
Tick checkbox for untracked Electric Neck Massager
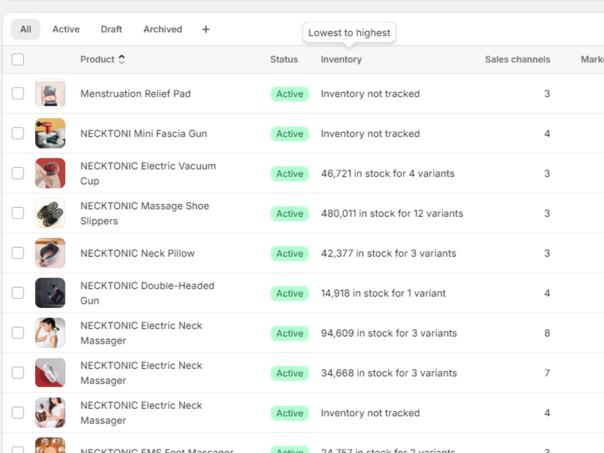18,413
